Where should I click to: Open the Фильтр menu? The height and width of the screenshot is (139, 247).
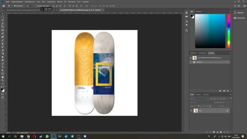60,2
